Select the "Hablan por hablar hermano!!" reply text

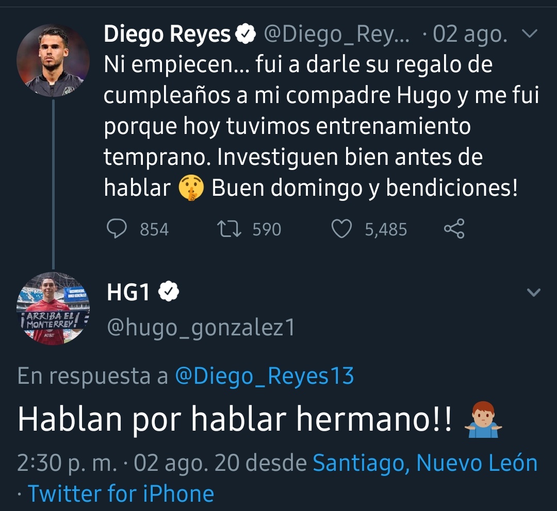click(x=235, y=420)
